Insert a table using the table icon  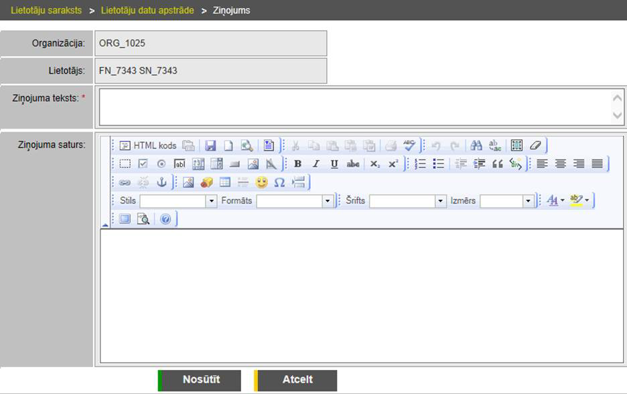point(225,182)
